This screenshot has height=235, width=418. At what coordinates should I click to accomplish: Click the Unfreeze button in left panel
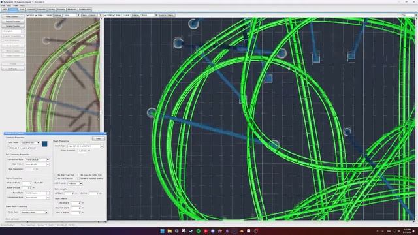[13, 69]
